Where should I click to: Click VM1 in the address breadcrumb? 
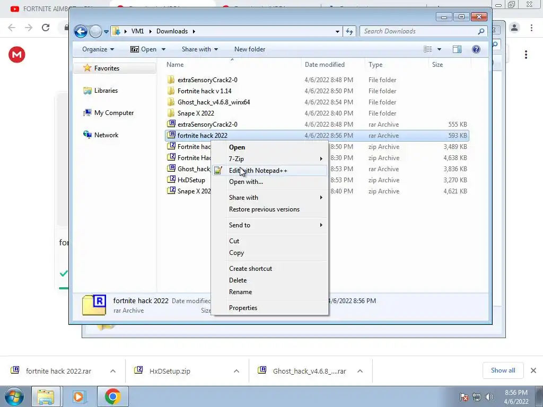click(x=137, y=31)
